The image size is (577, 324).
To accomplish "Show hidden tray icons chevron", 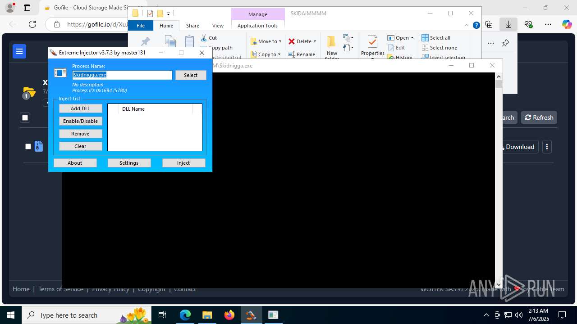I will pos(486,315).
